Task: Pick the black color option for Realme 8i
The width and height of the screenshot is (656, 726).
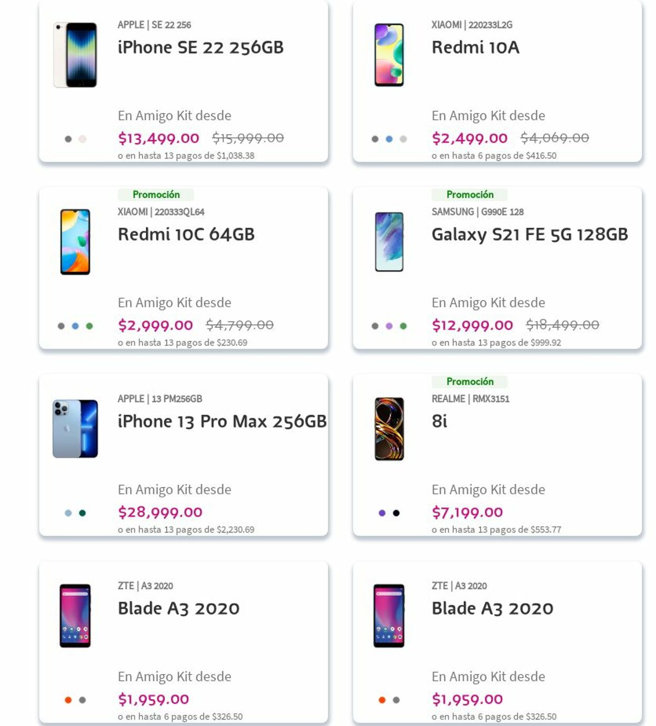Action: [396, 513]
